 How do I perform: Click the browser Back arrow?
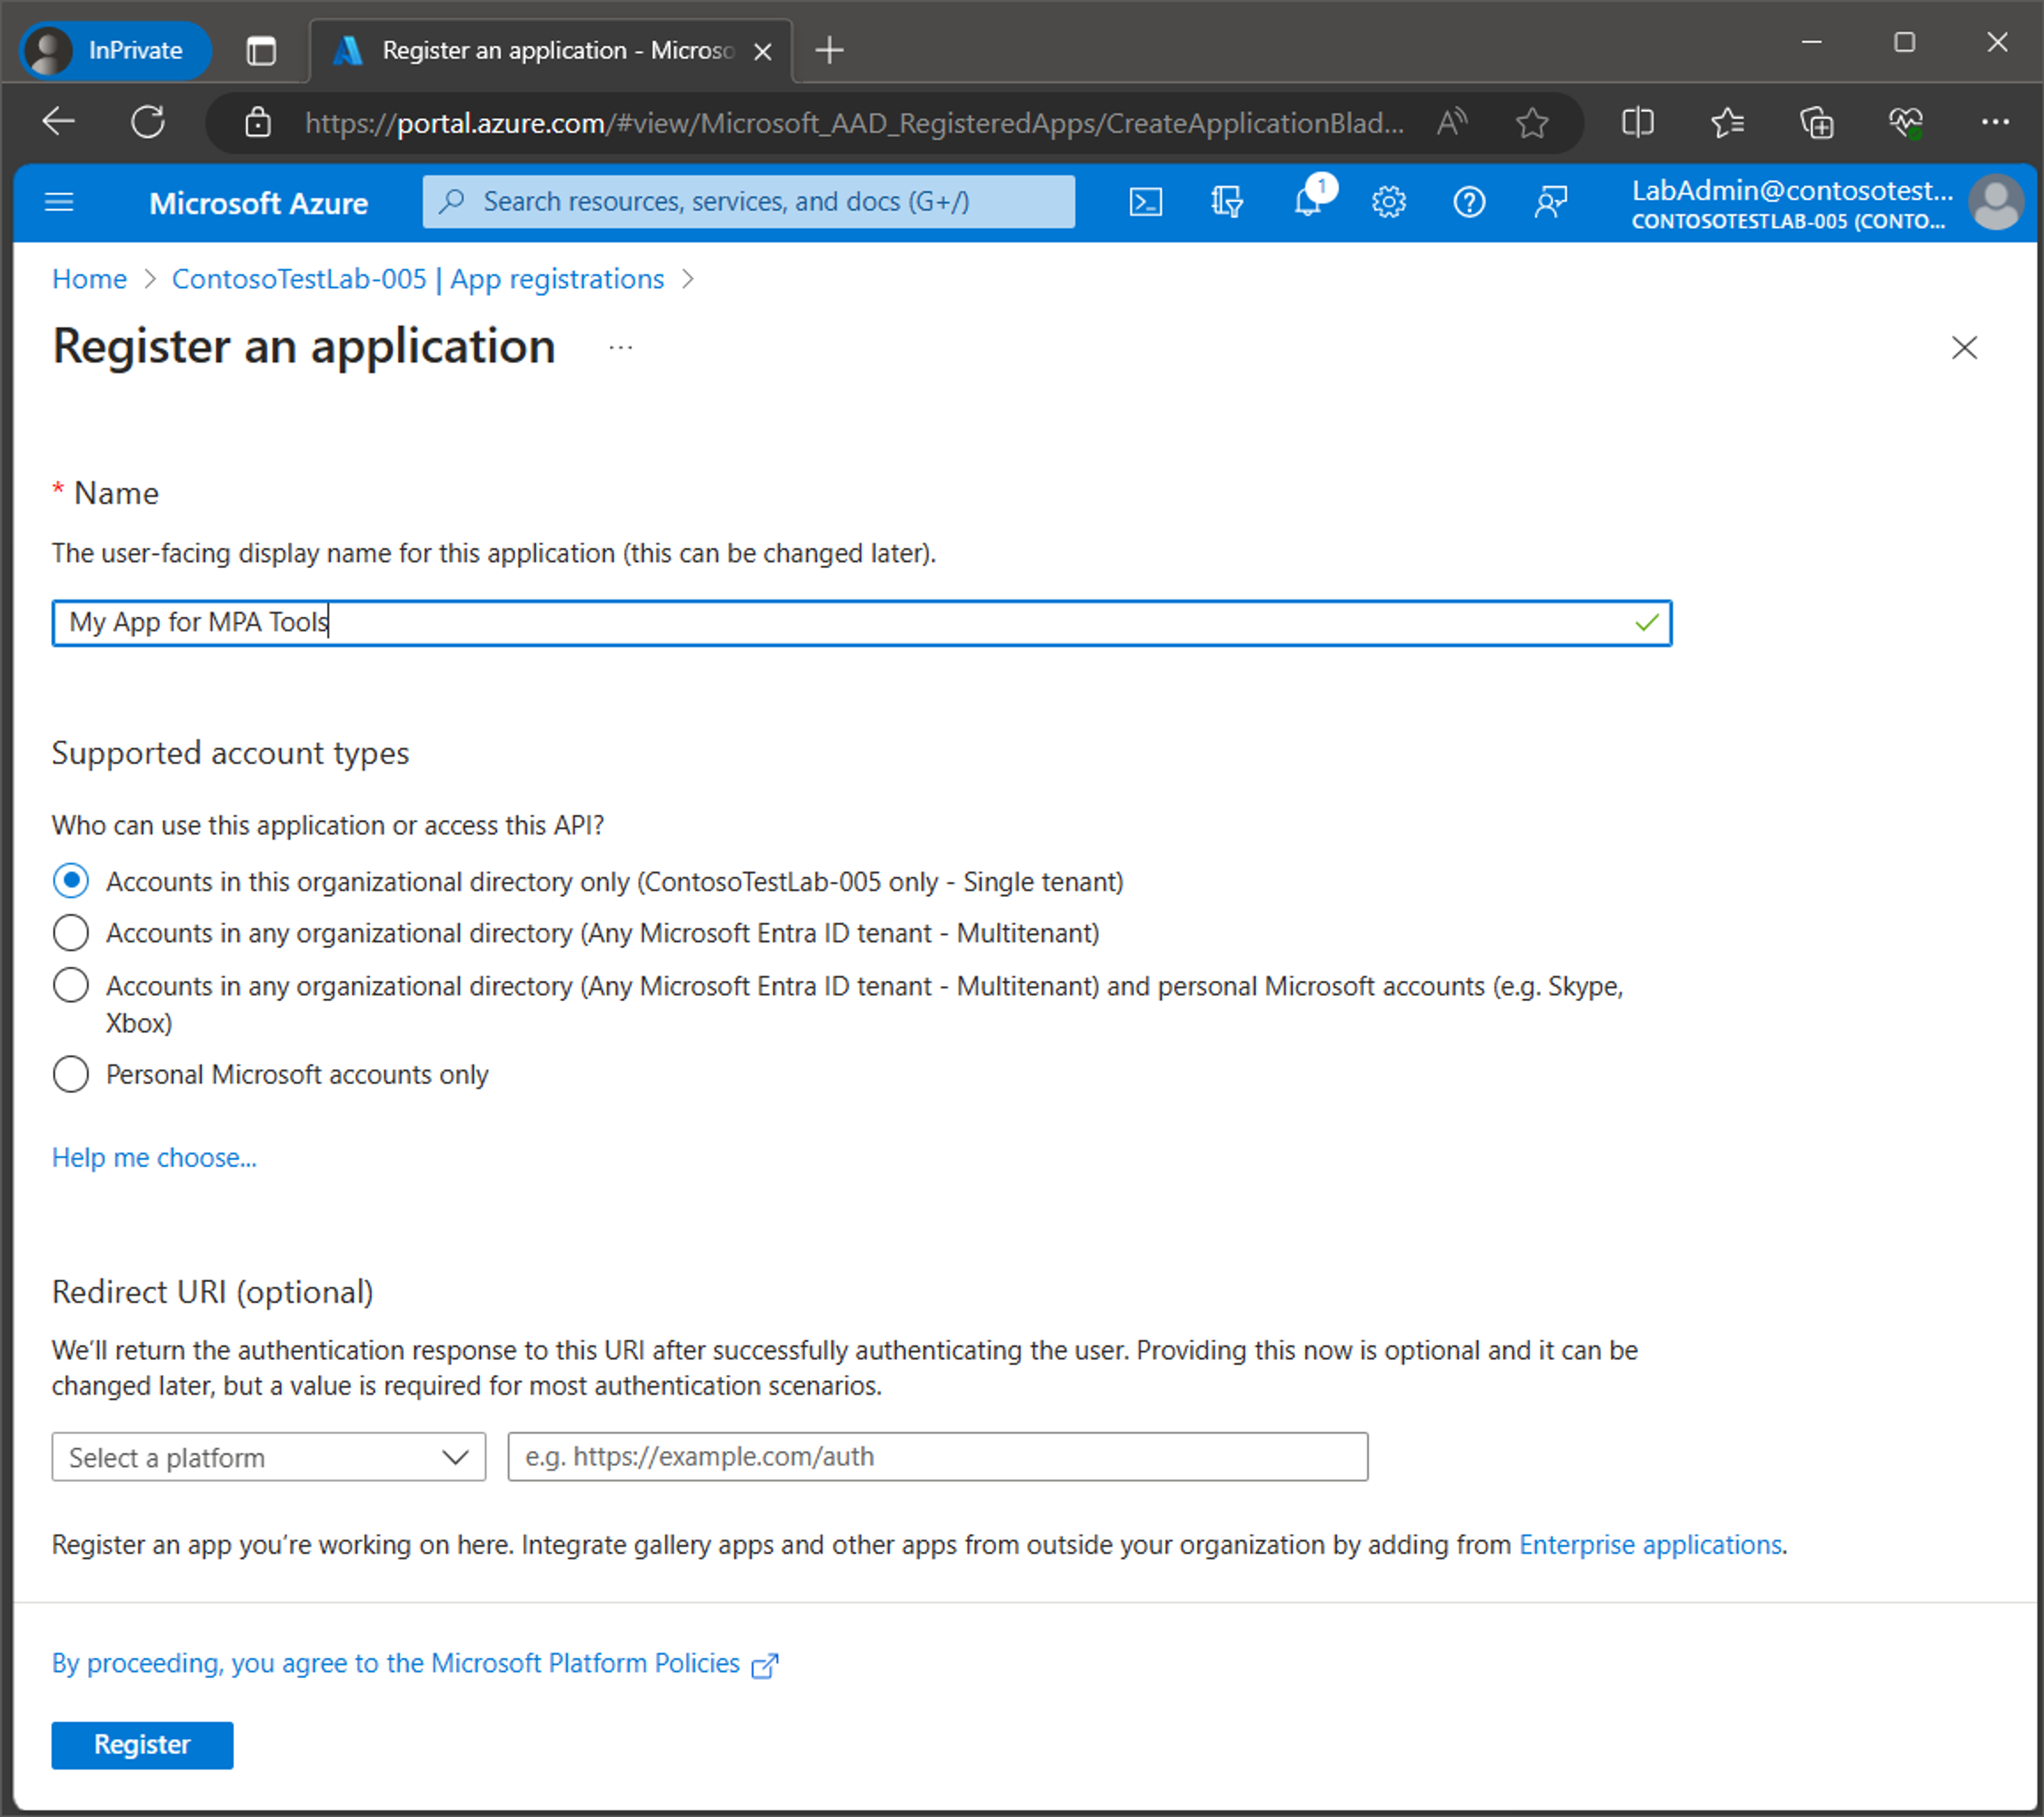click(59, 122)
